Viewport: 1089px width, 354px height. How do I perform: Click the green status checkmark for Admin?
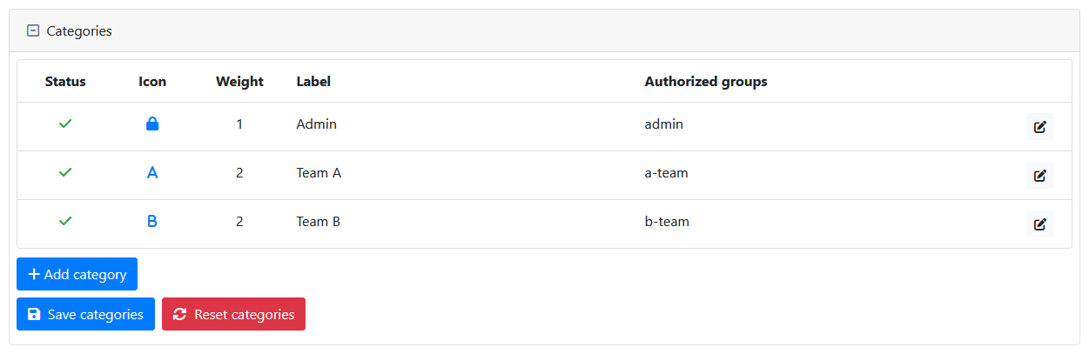(x=65, y=124)
